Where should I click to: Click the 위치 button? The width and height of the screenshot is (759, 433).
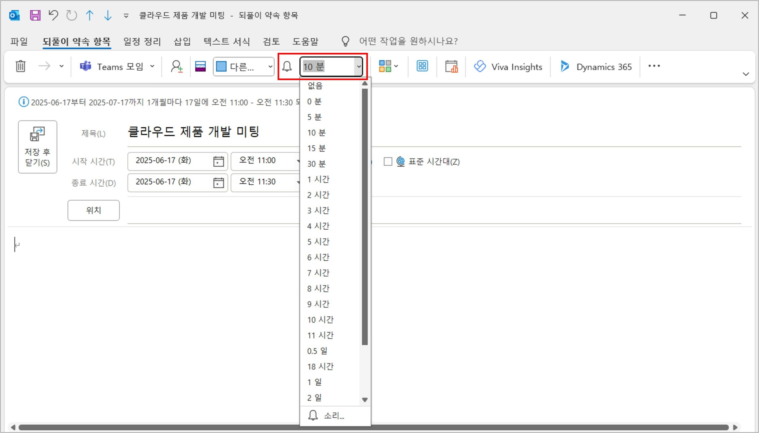(93, 210)
